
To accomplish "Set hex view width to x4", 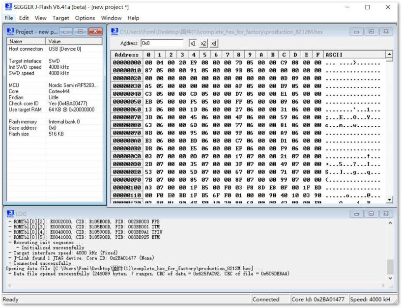I will click(214, 43).
